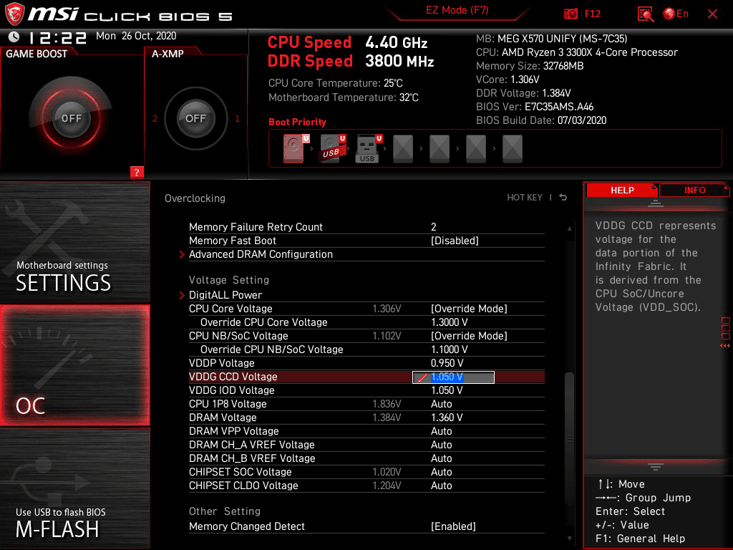Click the sixth empty boot slot
733x550 pixels.
coord(476,149)
